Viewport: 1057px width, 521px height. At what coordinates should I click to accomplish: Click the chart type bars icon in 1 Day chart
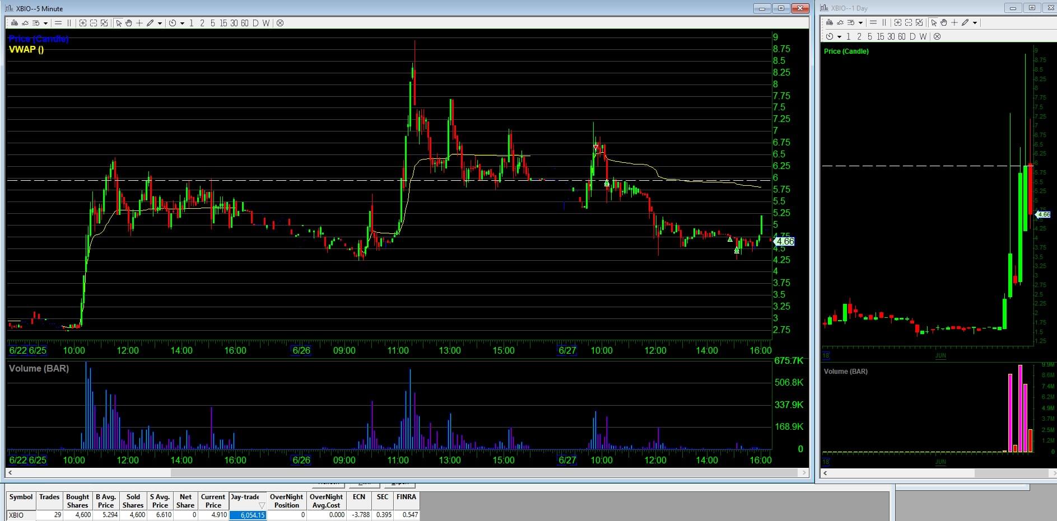coord(830,23)
